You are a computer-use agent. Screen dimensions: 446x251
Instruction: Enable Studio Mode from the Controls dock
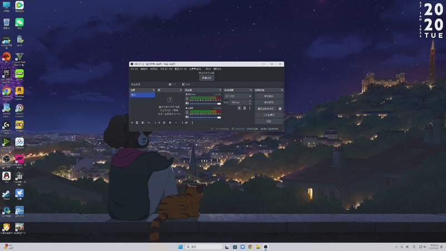point(269,115)
